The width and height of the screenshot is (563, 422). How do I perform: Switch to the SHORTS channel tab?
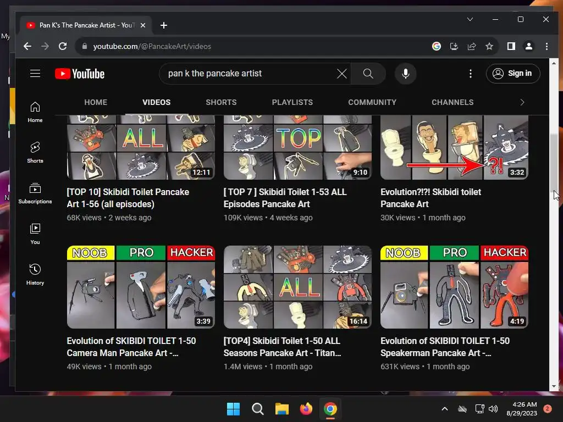pyautogui.click(x=221, y=102)
